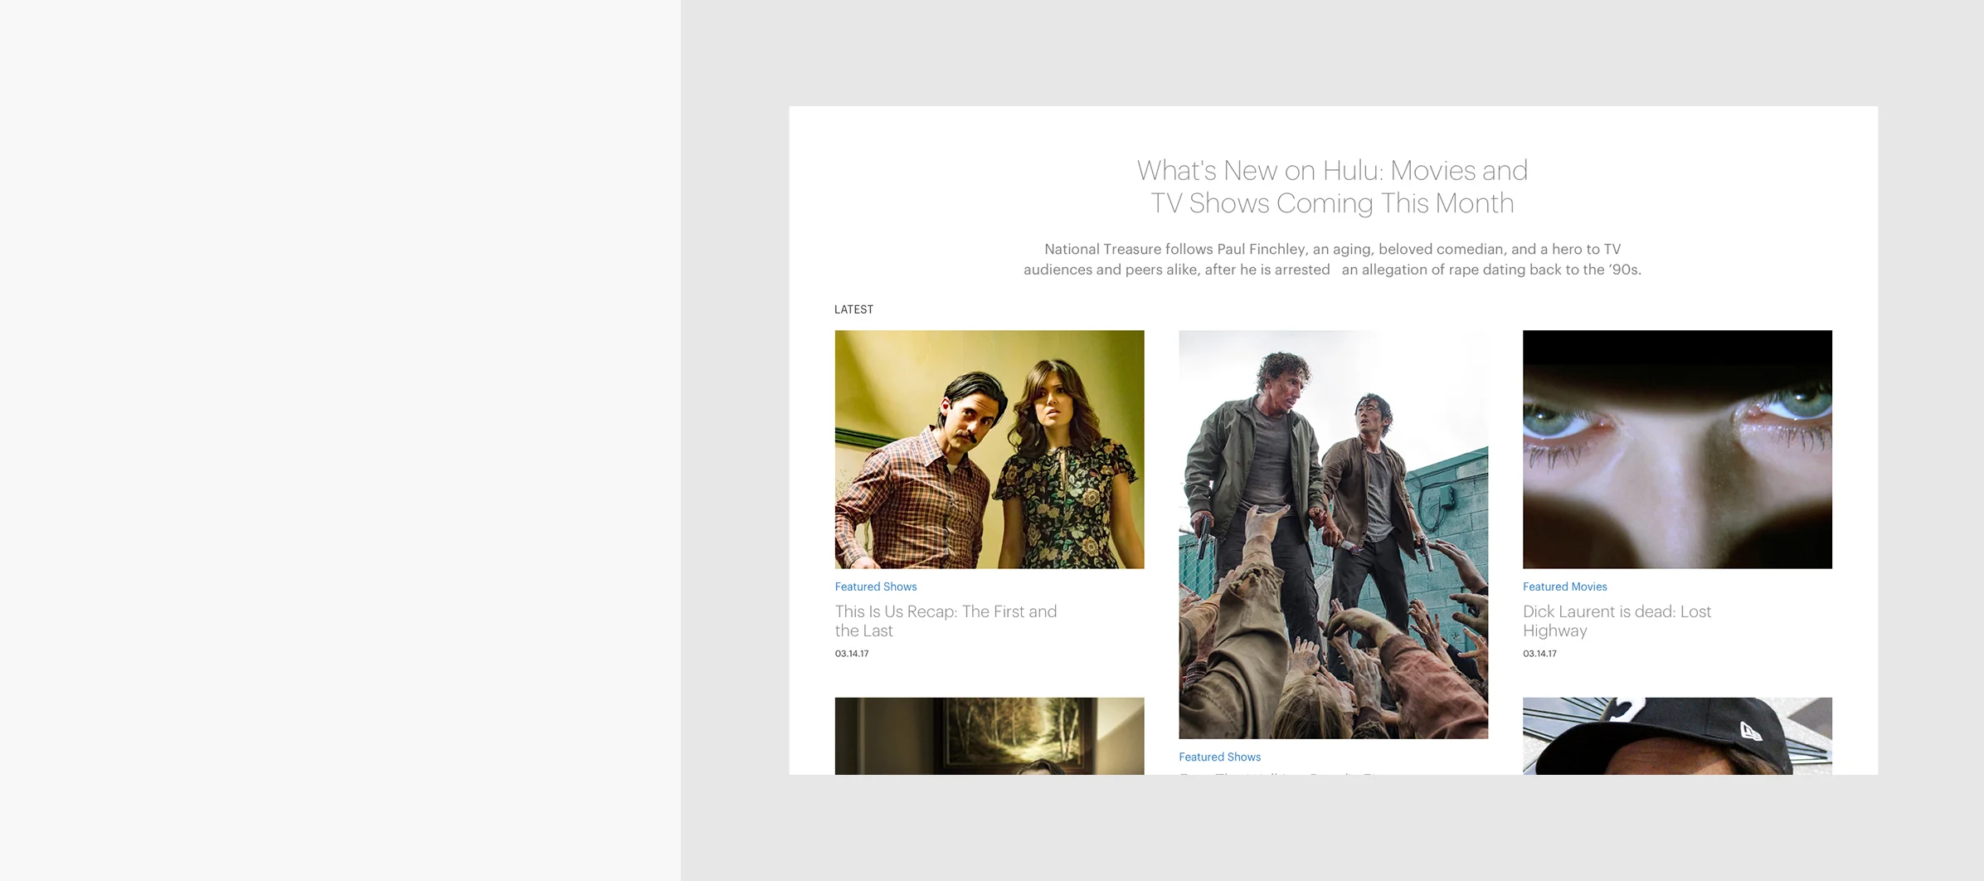
Task: Open article 'This Is Us Recap: The First and the Last'
Action: pos(946,621)
